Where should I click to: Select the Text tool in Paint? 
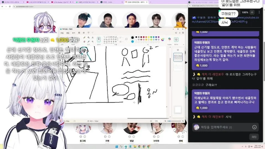pyautogui.click(x=93, y=38)
